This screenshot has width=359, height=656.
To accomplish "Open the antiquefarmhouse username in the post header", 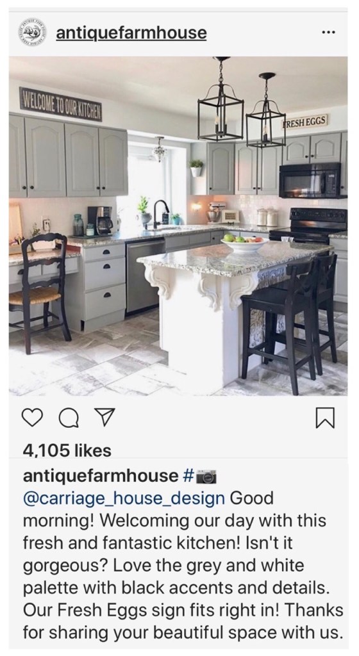I will [x=131, y=33].
